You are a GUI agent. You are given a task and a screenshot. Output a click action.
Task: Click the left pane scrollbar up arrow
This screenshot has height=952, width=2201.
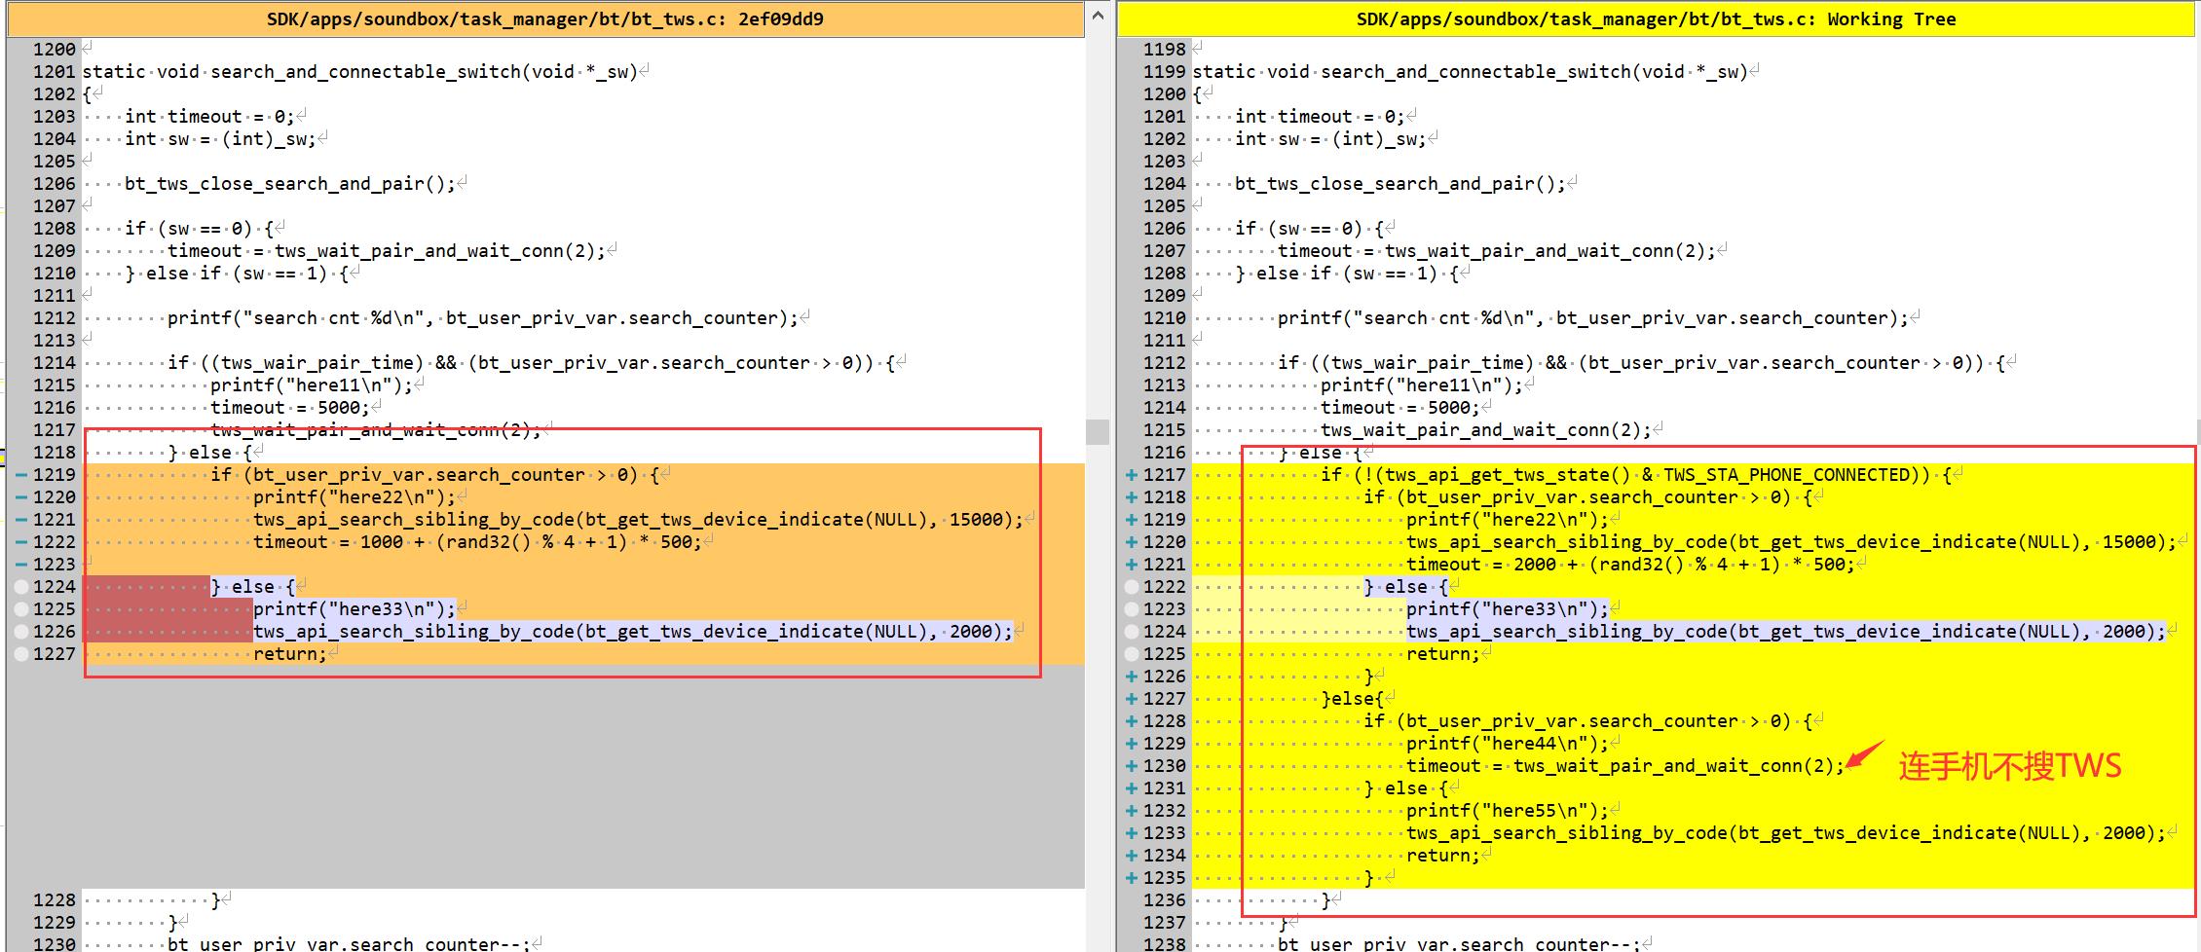1098,15
